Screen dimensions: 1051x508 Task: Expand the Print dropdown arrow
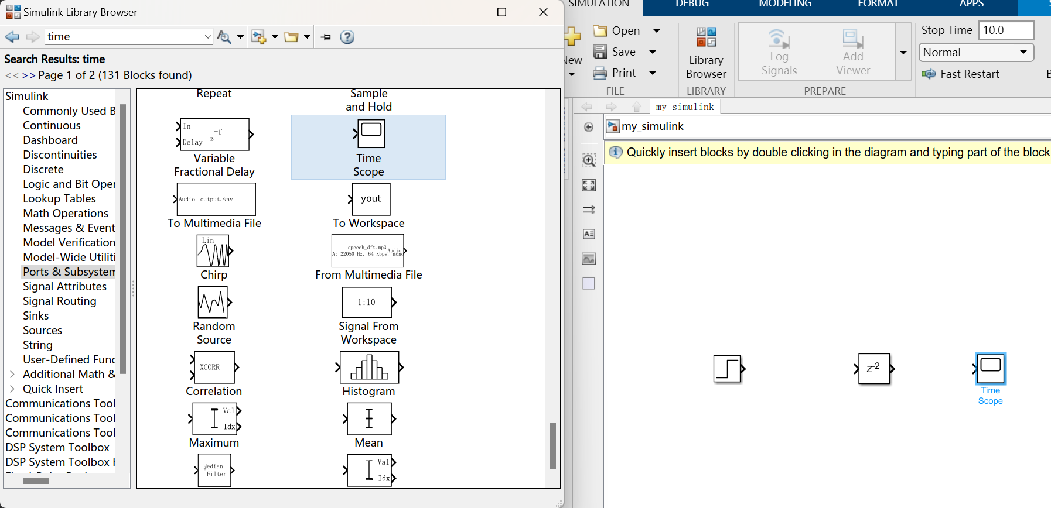coord(653,73)
